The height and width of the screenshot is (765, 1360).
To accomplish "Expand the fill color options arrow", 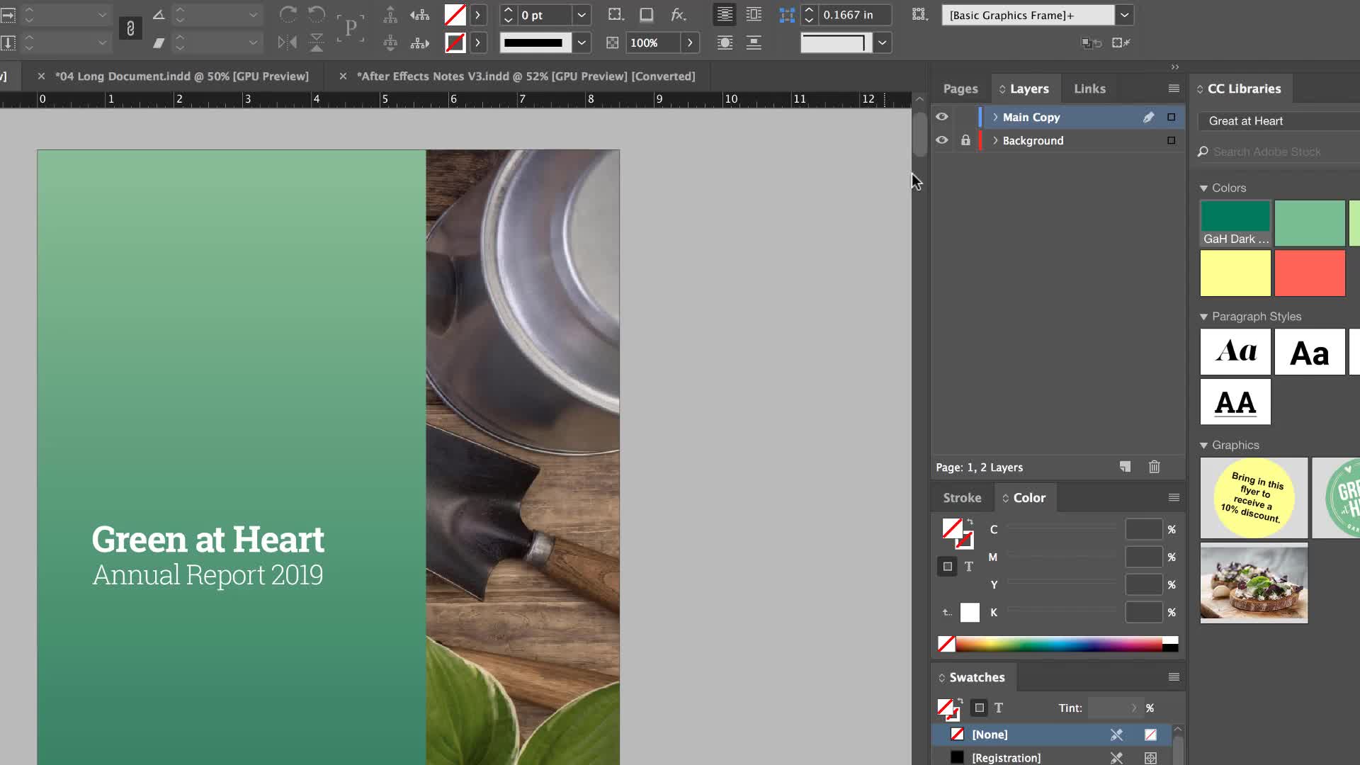I will 478,14.
